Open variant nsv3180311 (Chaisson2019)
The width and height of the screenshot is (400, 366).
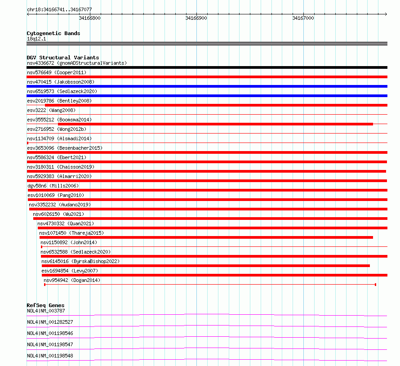click(61, 167)
